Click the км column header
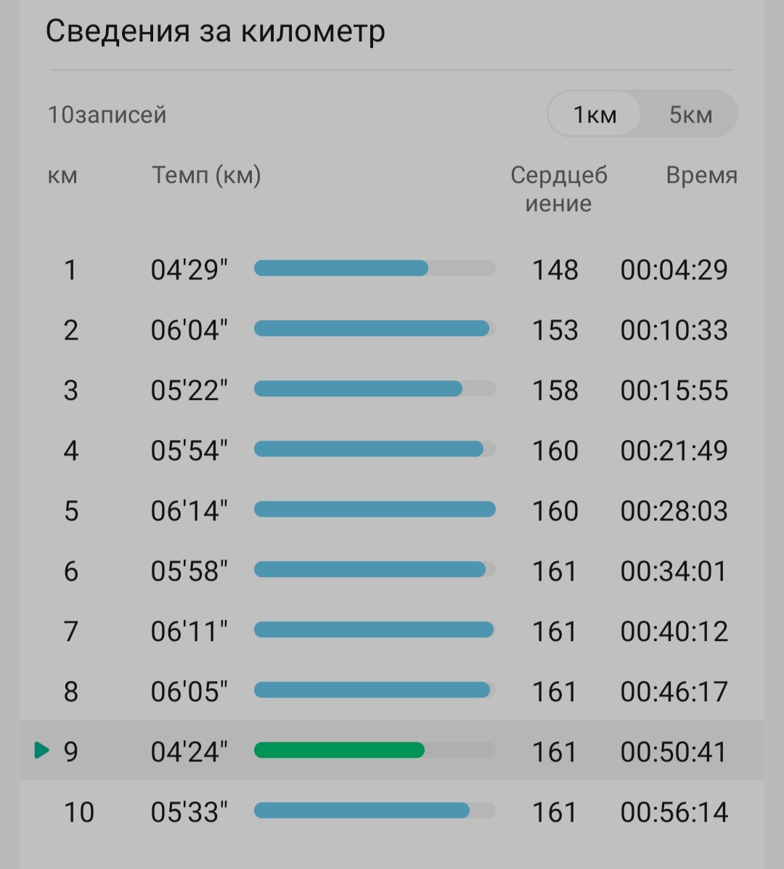The height and width of the screenshot is (869, 784). click(x=62, y=176)
